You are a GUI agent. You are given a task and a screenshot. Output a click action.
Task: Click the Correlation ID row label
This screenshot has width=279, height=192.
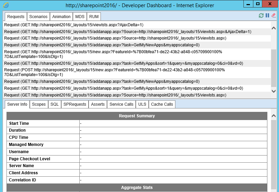[x=23, y=180]
